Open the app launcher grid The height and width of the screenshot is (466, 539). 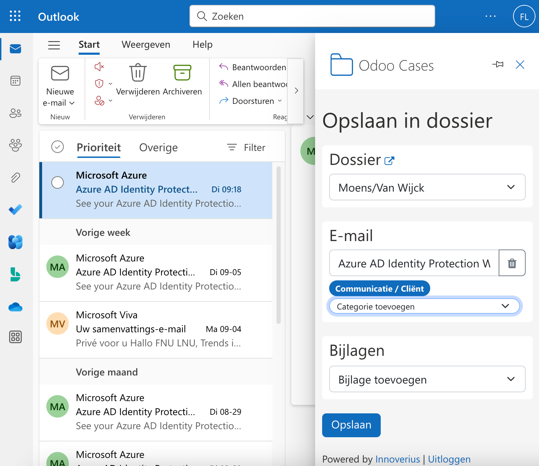(15, 16)
